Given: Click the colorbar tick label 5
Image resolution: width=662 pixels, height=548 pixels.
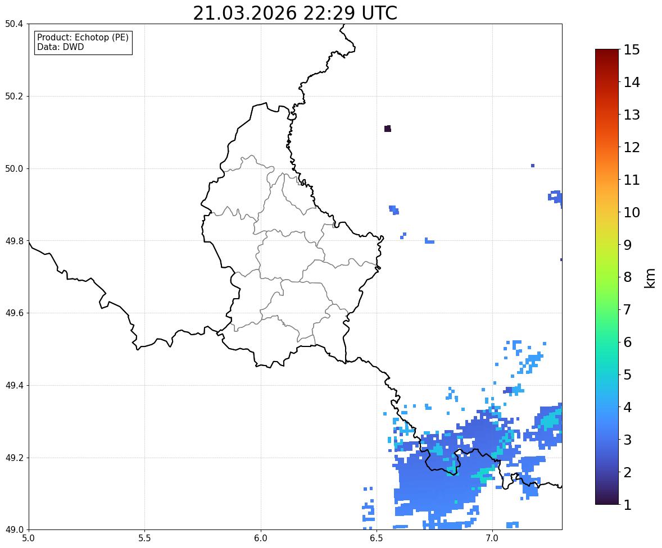Looking at the screenshot, I should coord(628,375).
